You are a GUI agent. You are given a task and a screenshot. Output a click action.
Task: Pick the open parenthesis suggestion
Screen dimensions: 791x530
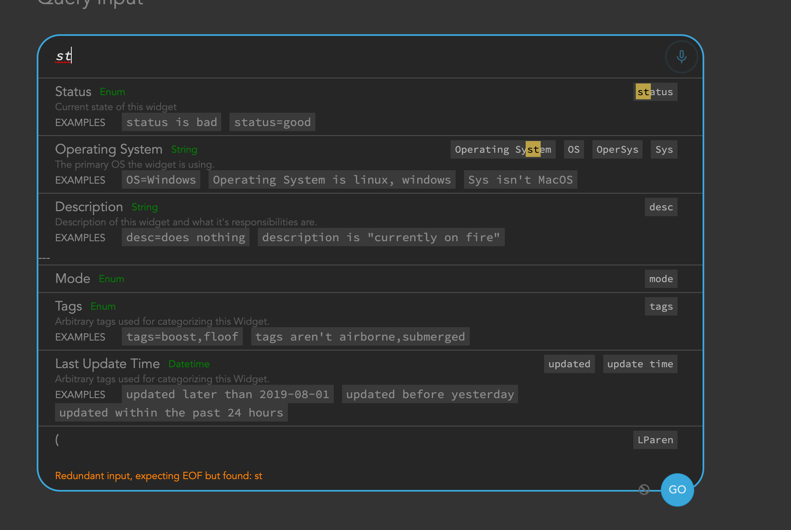[57, 439]
